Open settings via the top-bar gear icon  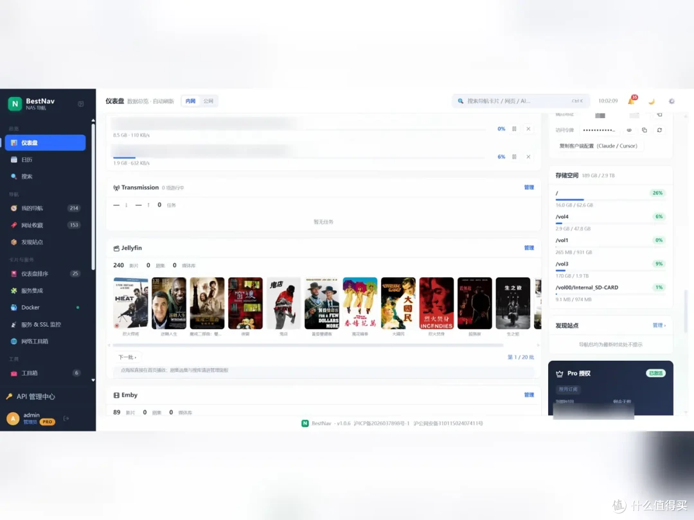672,101
